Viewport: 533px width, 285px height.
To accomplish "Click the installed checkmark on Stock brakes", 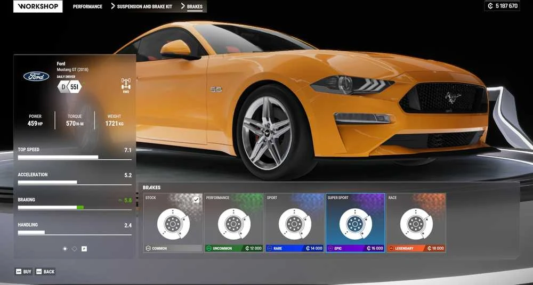I will tap(196, 200).
